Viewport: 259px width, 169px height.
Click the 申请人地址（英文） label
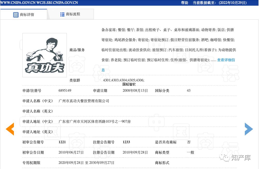[37, 132]
